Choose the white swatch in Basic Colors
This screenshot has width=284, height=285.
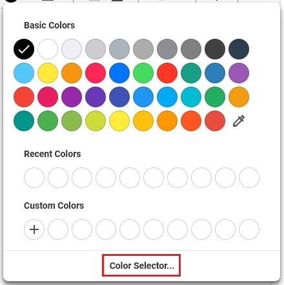click(x=48, y=49)
